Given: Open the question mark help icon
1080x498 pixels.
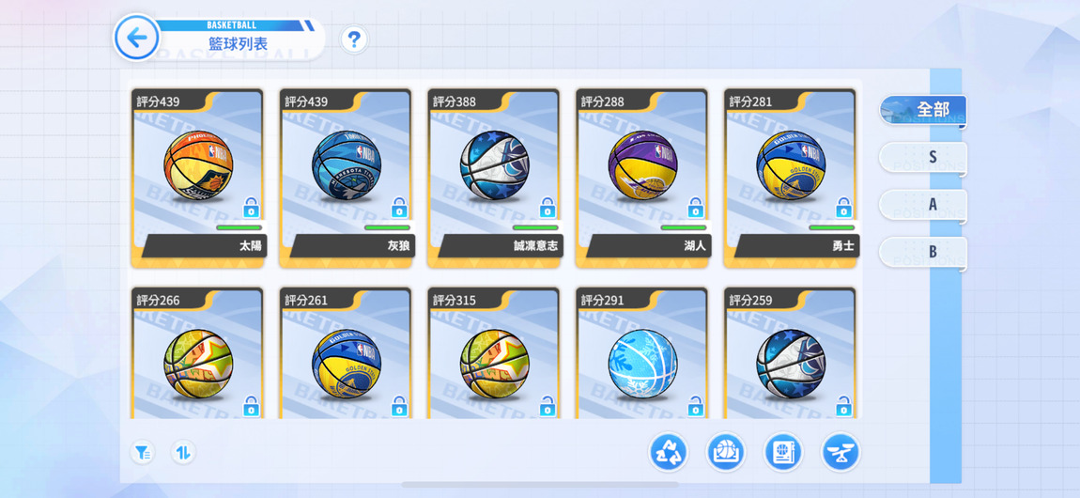Looking at the screenshot, I should (354, 40).
